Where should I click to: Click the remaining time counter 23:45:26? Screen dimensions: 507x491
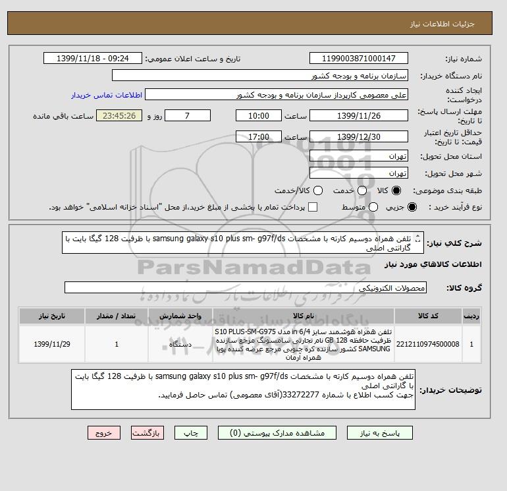119,115
